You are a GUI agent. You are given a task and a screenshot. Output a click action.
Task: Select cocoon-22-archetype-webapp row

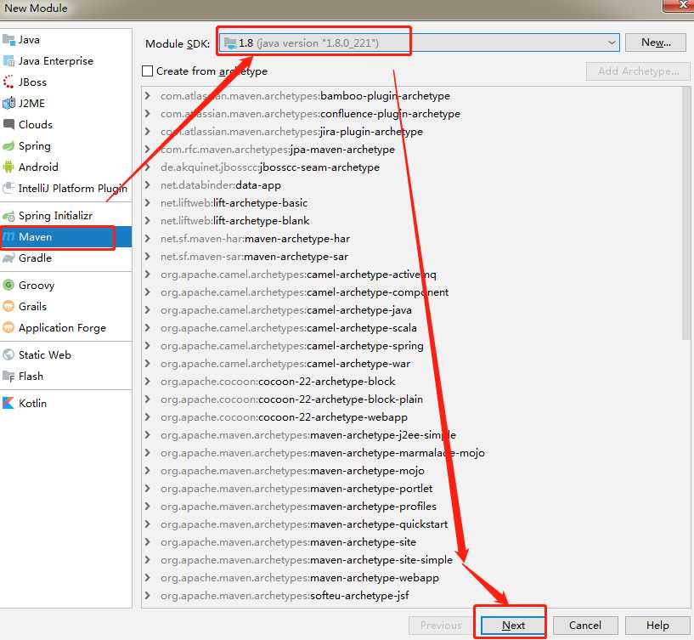point(412,417)
